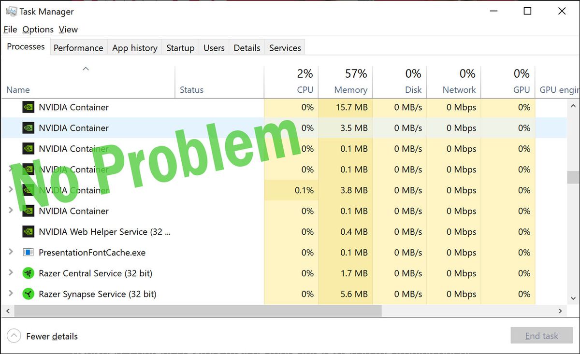
Task: Click the PresentationFontCache.exe icon
Action: 29,253
